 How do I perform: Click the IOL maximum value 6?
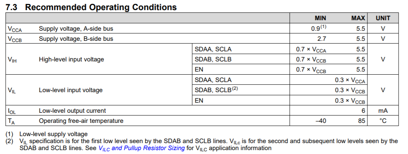point(363,111)
